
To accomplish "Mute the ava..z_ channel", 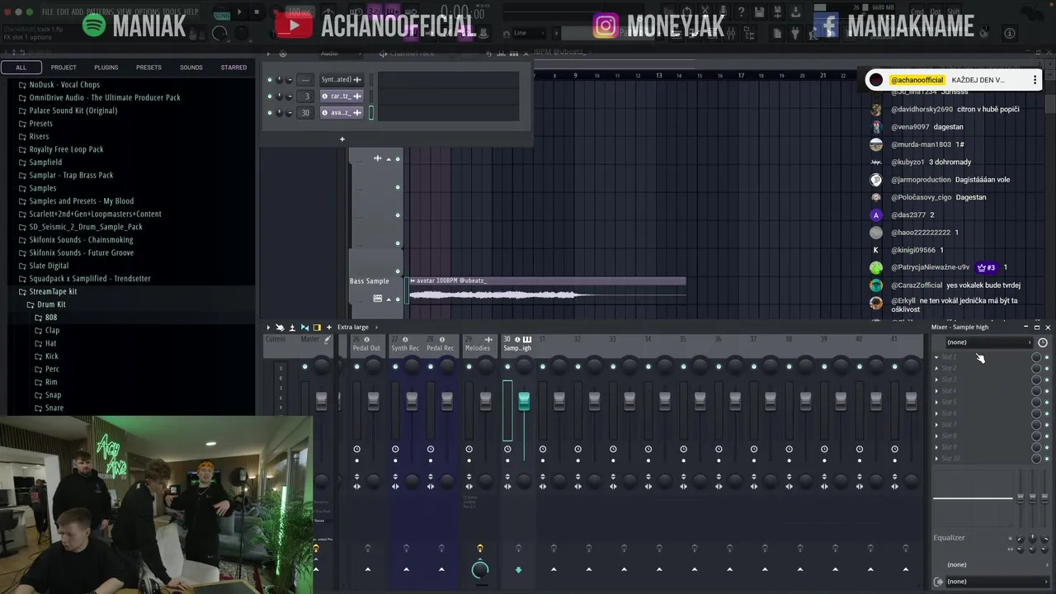I will coord(269,112).
